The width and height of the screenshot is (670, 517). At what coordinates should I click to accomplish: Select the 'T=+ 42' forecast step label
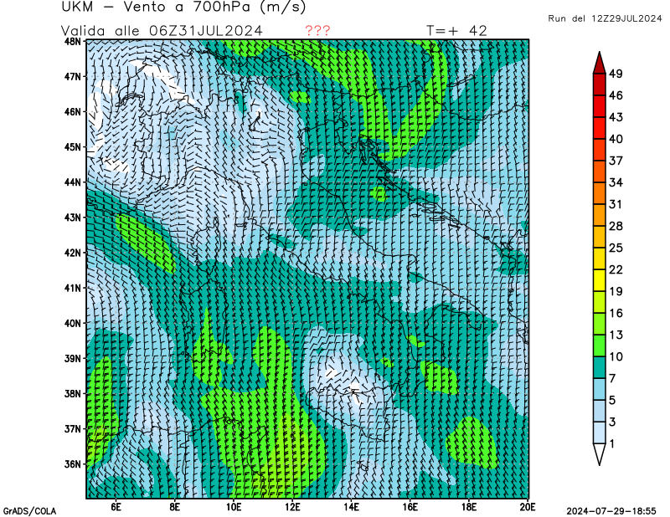click(x=456, y=30)
